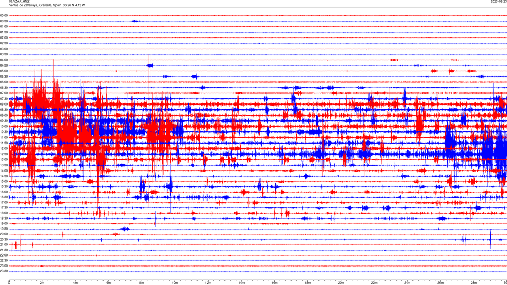
Task: Select the 12:00 time row label
Action: pos(4,149)
